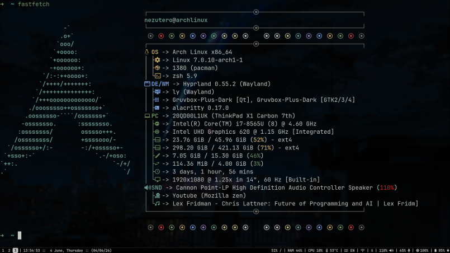Click 'Intel UHD Graphics 620' GPU text
The width and height of the screenshot is (450, 253).
point(211,132)
